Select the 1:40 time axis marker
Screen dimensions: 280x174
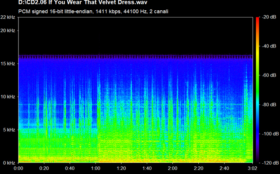click(x=147, y=168)
